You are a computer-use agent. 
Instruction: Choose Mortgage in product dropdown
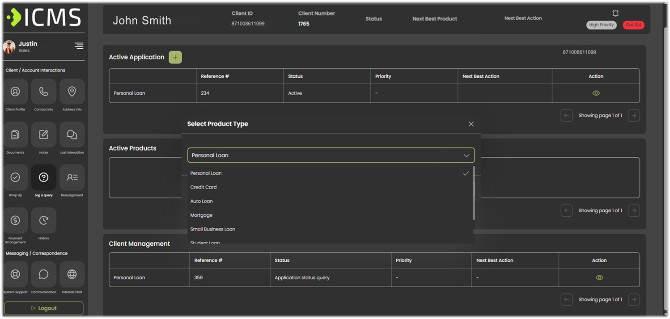pos(201,215)
